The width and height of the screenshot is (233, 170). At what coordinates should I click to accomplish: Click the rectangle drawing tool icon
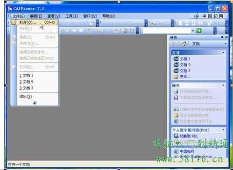pyautogui.click(x=75, y=30)
